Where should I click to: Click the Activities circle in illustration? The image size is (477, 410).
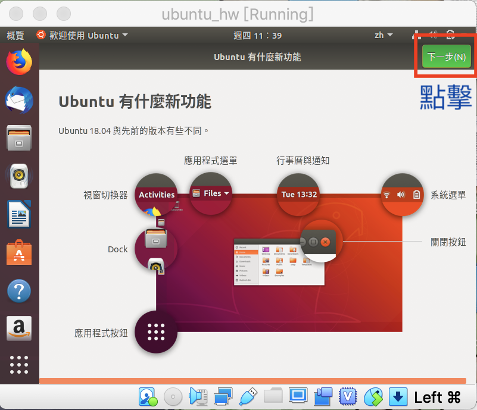pos(157,195)
